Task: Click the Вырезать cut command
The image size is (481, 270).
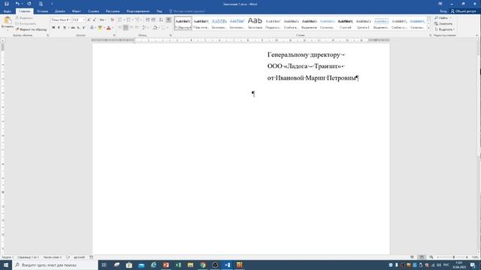Action: coord(24,18)
